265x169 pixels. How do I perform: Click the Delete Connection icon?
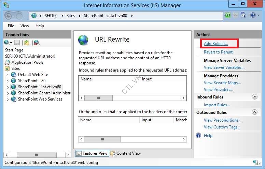[x=37, y=43]
